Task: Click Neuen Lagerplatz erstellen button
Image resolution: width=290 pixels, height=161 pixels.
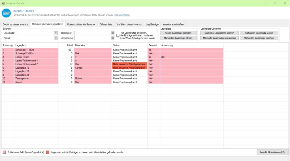Action: [178, 33]
